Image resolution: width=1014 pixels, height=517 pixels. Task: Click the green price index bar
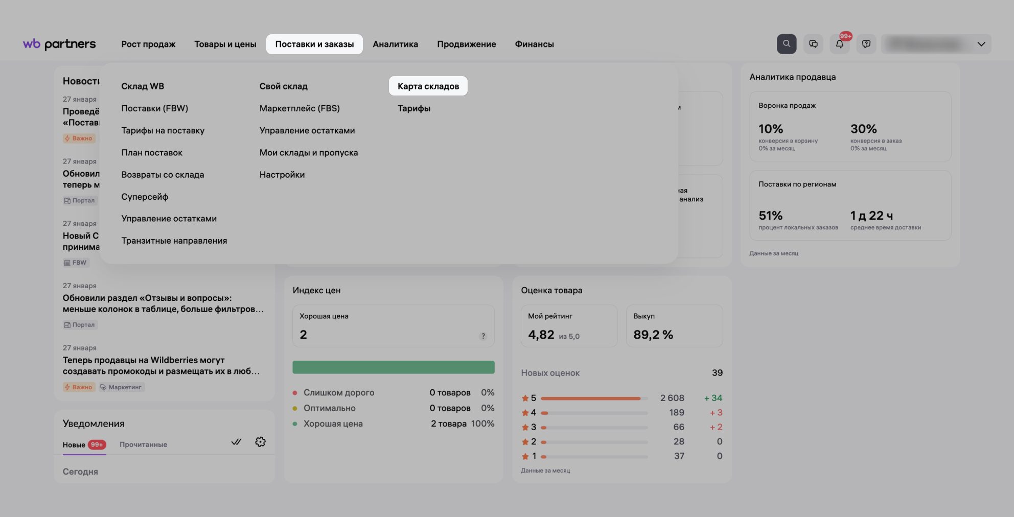(393, 367)
